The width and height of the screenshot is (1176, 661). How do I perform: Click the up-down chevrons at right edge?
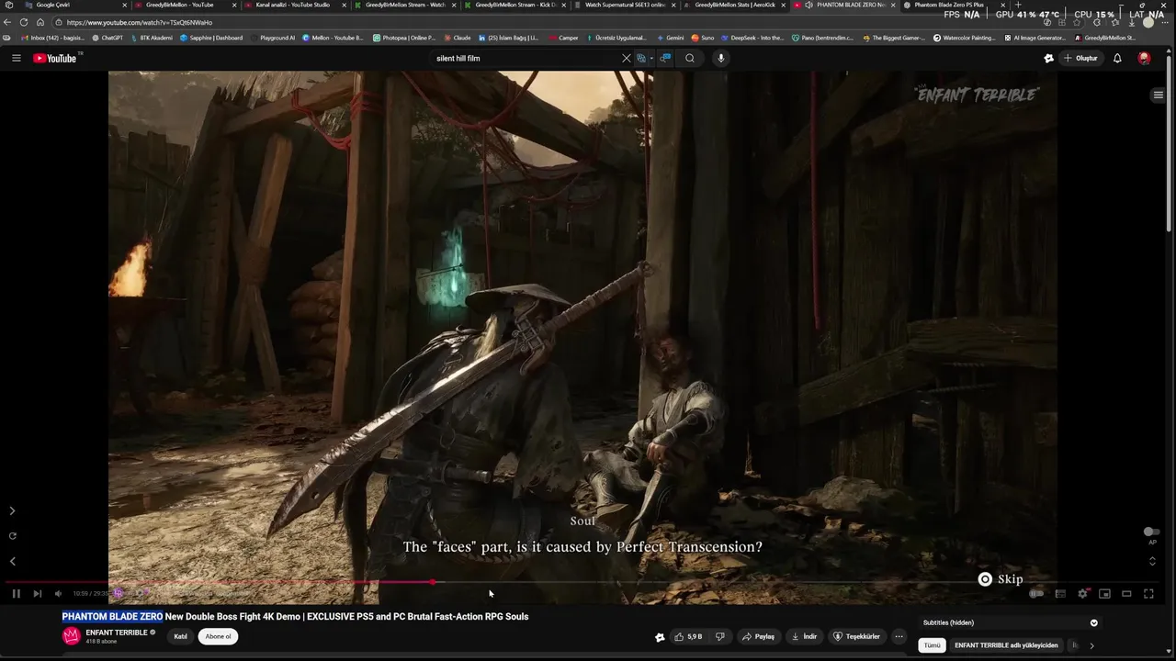click(x=1152, y=560)
